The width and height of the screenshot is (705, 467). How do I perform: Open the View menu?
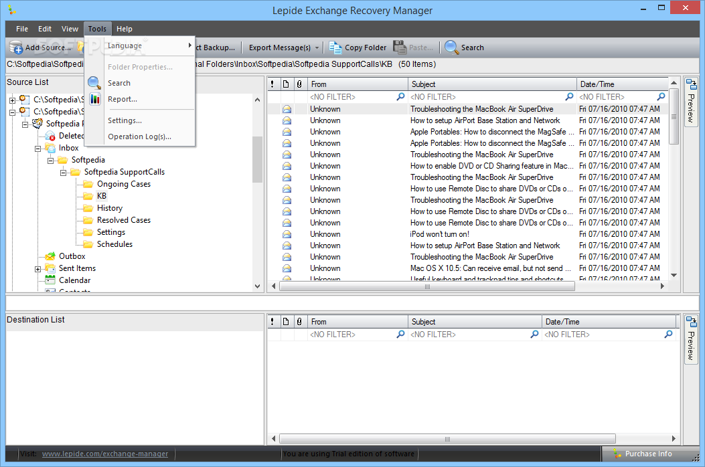click(70, 29)
